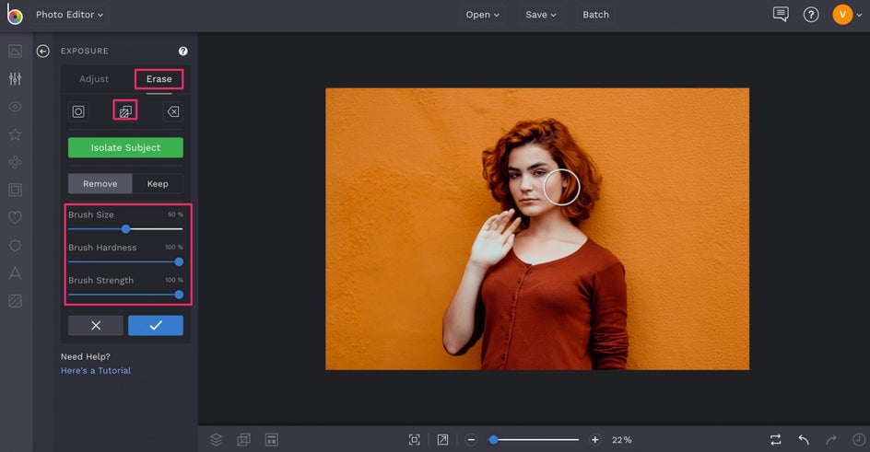Toggle the Touch Up eye icon in sidebar
The image size is (870, 452).
[15, 107]
